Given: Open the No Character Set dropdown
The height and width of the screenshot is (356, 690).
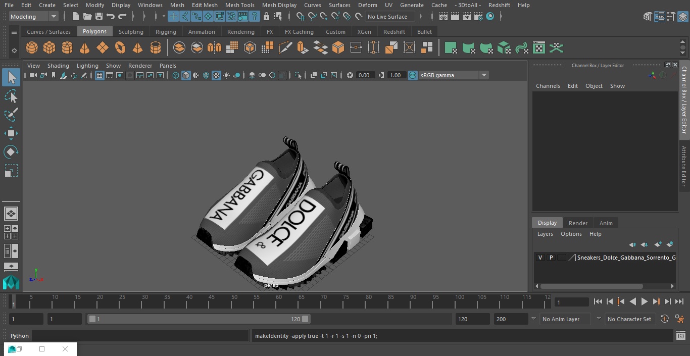Looking at the screenshot, I should coord(629,319).
